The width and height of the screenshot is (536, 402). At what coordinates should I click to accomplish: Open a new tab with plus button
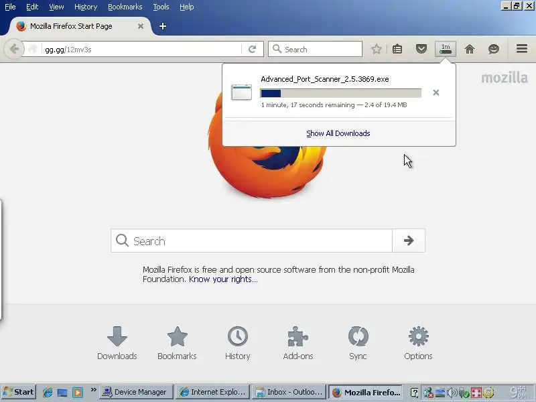[163, 26]
